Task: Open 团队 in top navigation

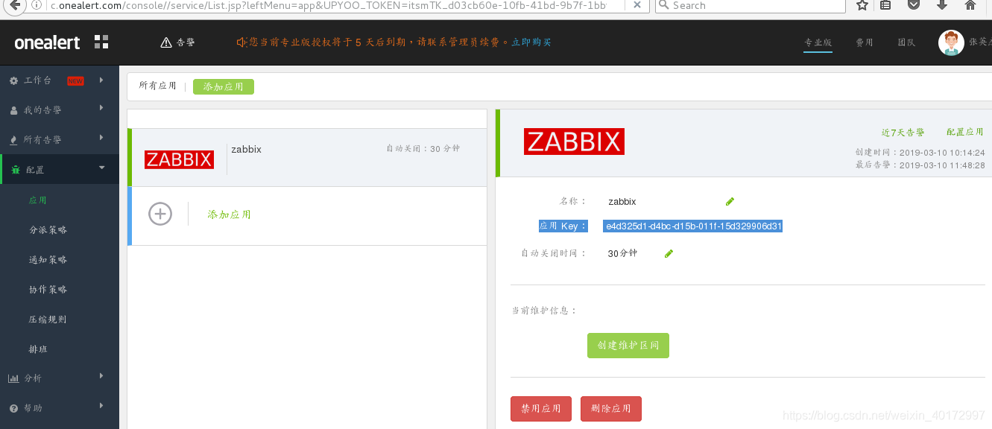Action: [906, 42]
